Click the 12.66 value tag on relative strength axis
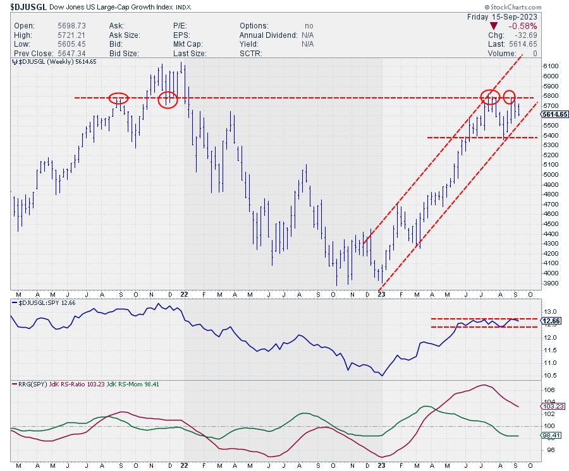Image resolution: width=569 pixels, height=471 pixels. (x=553, y=321)
